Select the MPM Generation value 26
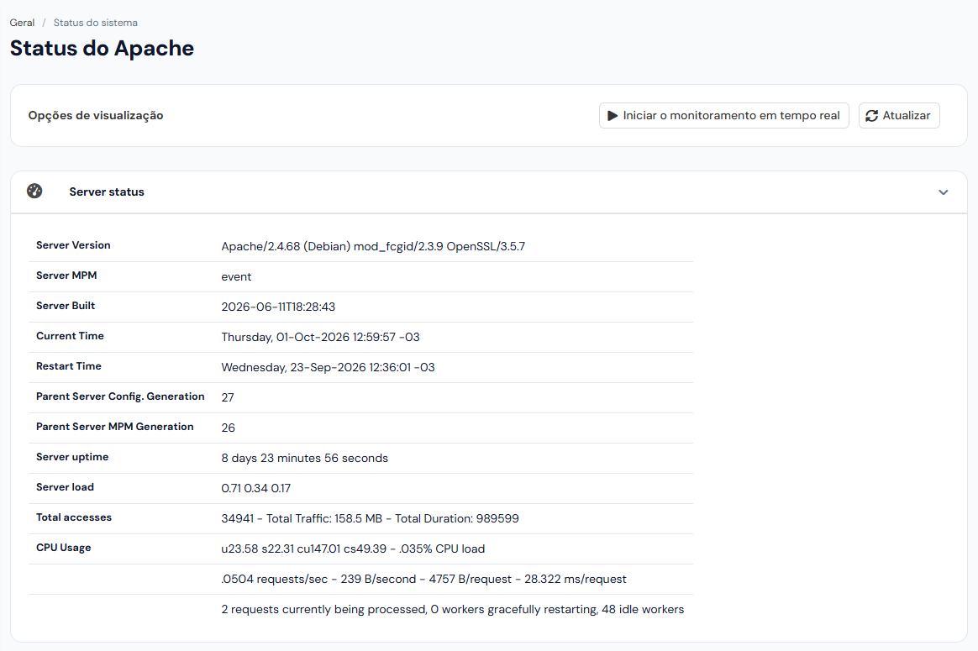This screenshot has width=978, height=651. pos(229,428)
